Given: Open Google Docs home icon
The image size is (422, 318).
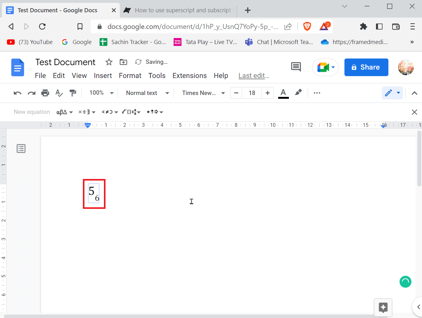Looking at the screenshot, I should (x=18, y=67).
